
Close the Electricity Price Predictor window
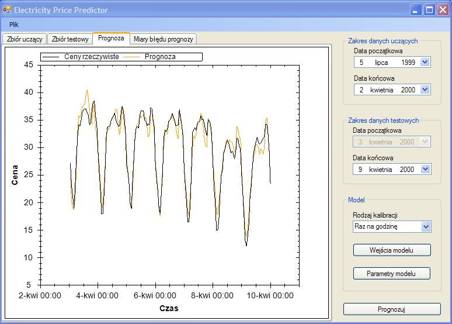[x=443, y=10]
